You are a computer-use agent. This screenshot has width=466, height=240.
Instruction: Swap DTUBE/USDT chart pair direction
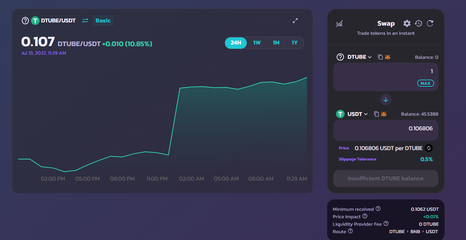(x=85, y=20)
